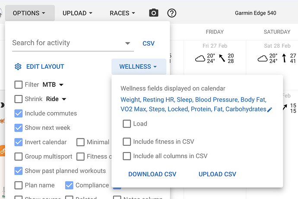Click Saturday's cloudy weather icon

[x=262, y=58]
